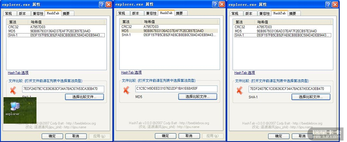This screenshot has width=347, height=142.
Task: Open help question mark in right dialog
Action: click(x=328, y=4)
